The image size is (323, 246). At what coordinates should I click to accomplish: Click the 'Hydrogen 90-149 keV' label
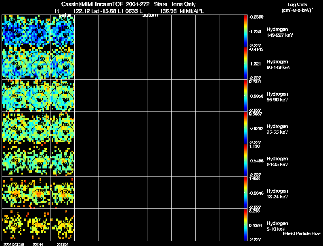tap(278, 65)
